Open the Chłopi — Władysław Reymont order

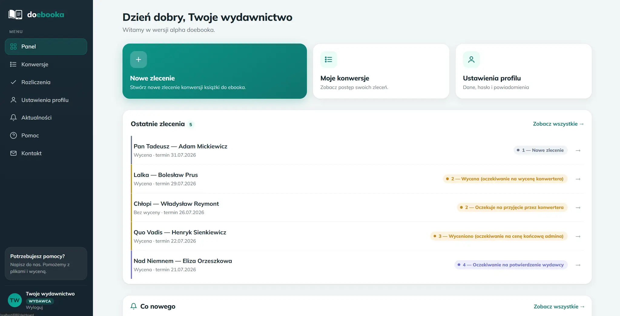click(x=358, y=208)
